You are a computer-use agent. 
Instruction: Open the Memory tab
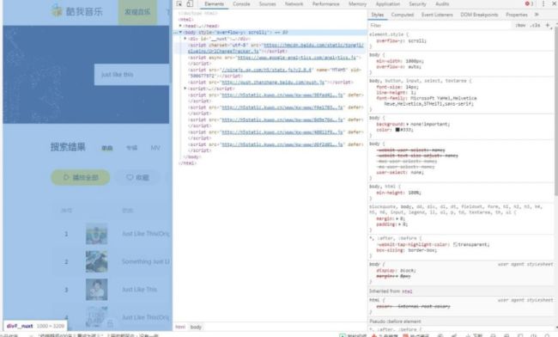click(358, 4)
